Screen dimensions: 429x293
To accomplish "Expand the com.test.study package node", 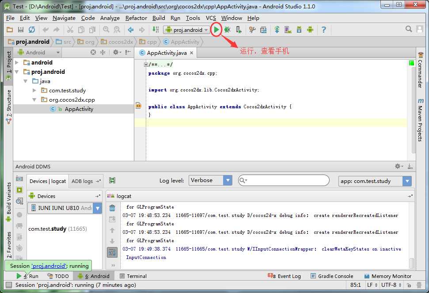I will point(34,90).
